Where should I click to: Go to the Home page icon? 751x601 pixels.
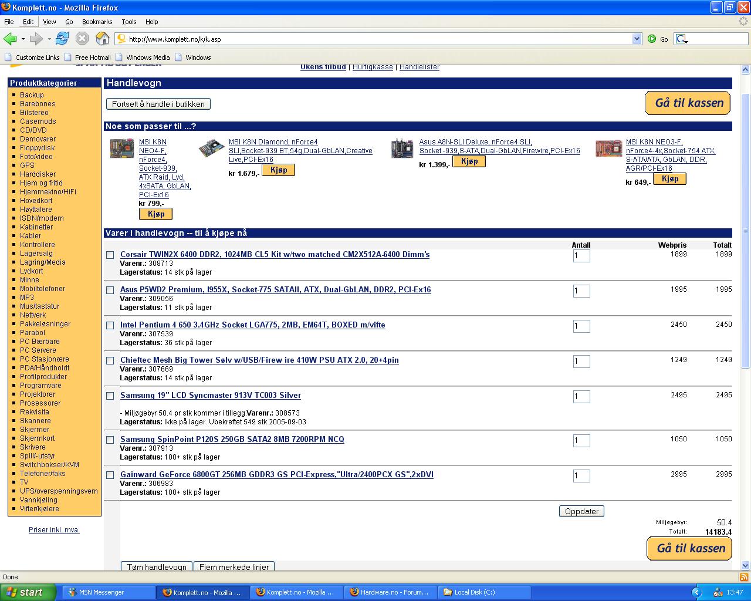(x=103, y=39)
